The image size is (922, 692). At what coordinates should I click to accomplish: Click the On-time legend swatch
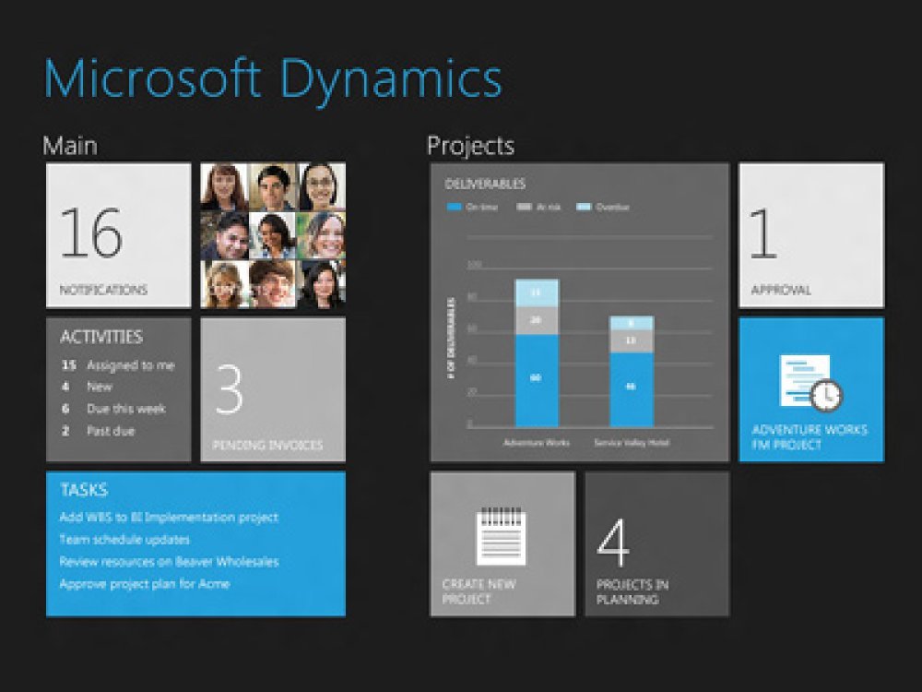point(454,207)
